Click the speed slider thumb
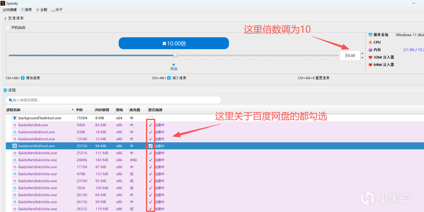This screenshot has width=424, height=212. pos(175,55)
